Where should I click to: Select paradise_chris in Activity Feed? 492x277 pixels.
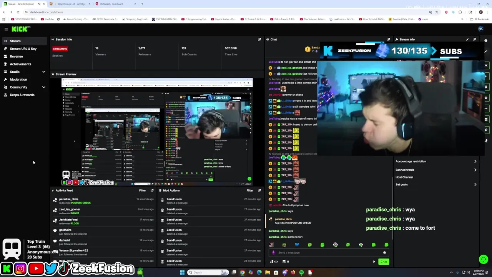pyautogui.click(x=69, y=199)
